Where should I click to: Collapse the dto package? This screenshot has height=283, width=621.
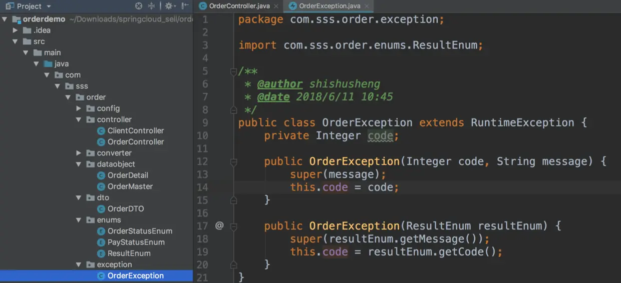79,197
